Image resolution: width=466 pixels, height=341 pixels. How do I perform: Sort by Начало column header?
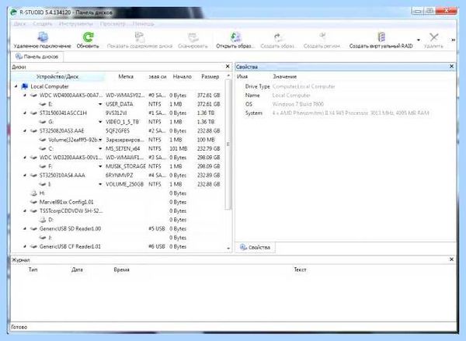[x=183, y=77]
